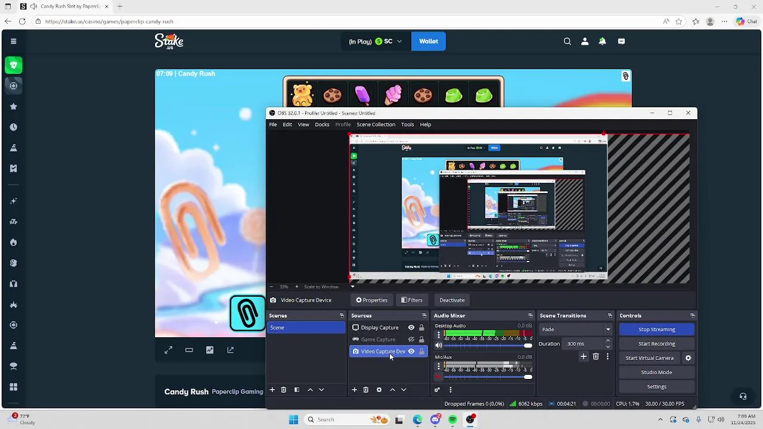This screenshot has height=429, width=763.
Task: Move scene up in Scenes toolbar
Action: (x=310, y=390)
